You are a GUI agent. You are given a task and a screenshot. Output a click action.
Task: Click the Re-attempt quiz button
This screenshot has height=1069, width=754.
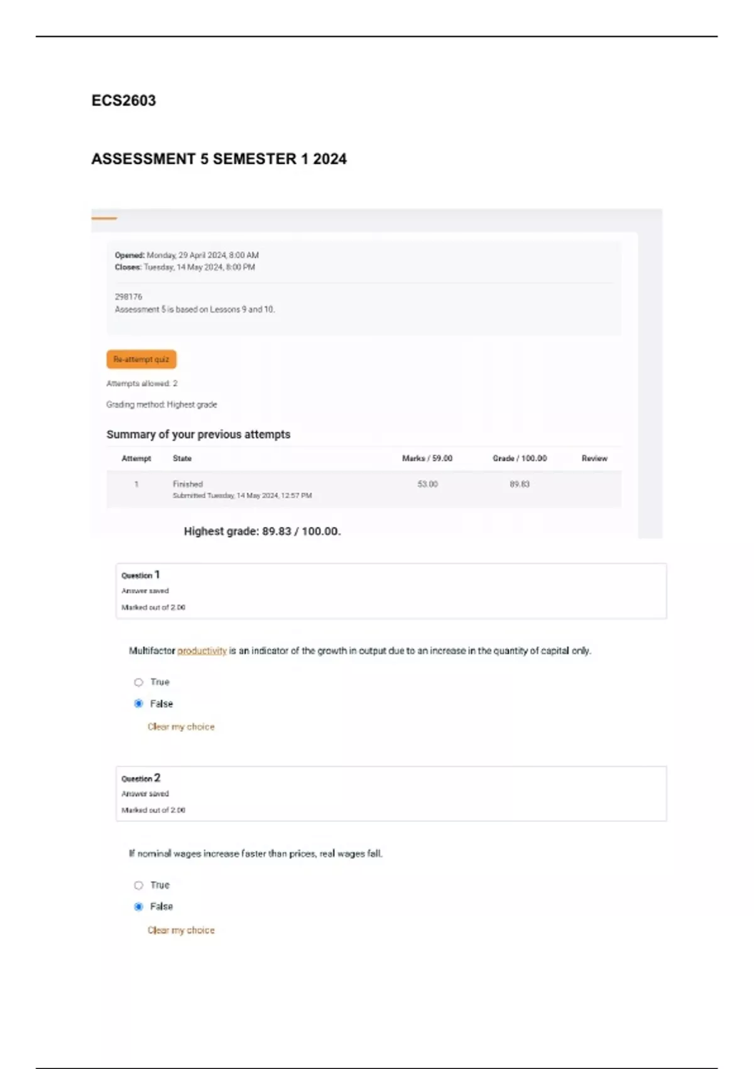click(141, 359)
